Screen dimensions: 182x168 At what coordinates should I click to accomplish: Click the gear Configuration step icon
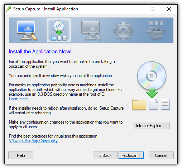coord(123,31)
